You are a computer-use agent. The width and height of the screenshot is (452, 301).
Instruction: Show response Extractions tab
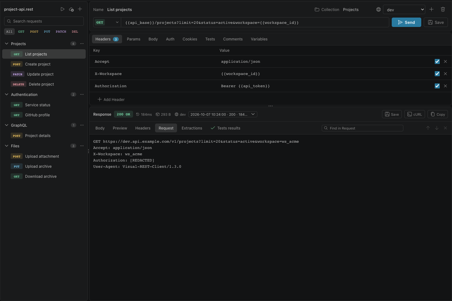[192, 128]
